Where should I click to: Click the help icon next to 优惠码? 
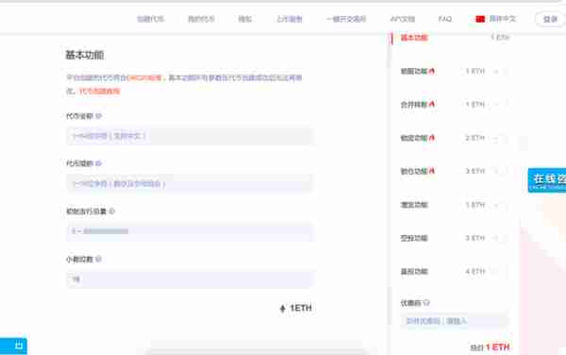click(426, 303)
